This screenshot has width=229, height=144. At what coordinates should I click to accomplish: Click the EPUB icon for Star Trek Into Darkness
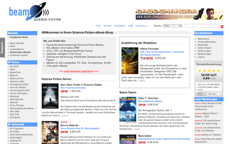click(64, 91)
